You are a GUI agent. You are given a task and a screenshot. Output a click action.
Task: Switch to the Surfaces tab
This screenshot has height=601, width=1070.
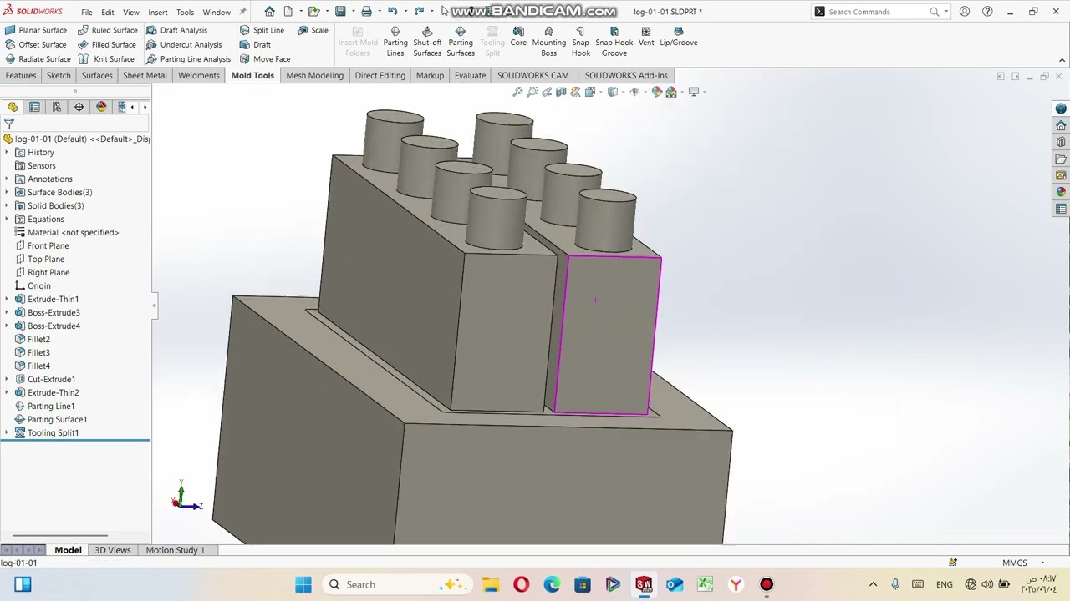97,76
